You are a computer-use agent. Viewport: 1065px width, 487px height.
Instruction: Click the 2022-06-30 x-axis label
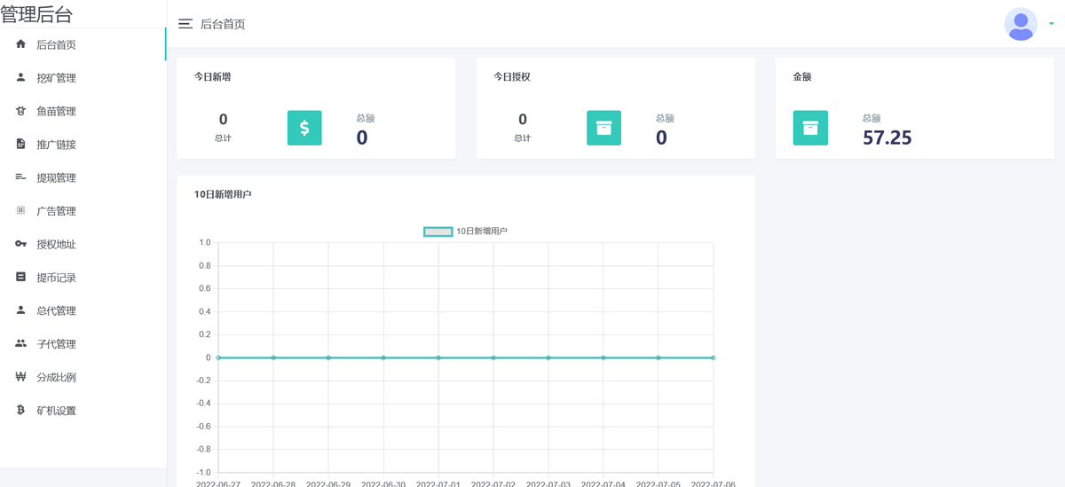point(383,483)
